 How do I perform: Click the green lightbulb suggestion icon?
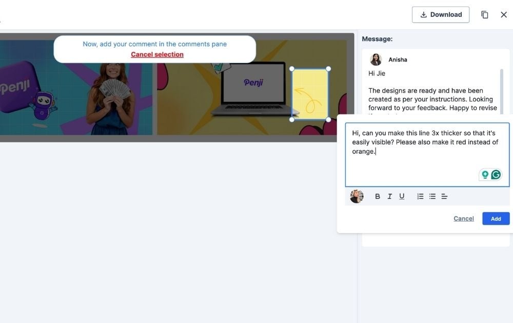pyautogui.click(x=485, y=175)
